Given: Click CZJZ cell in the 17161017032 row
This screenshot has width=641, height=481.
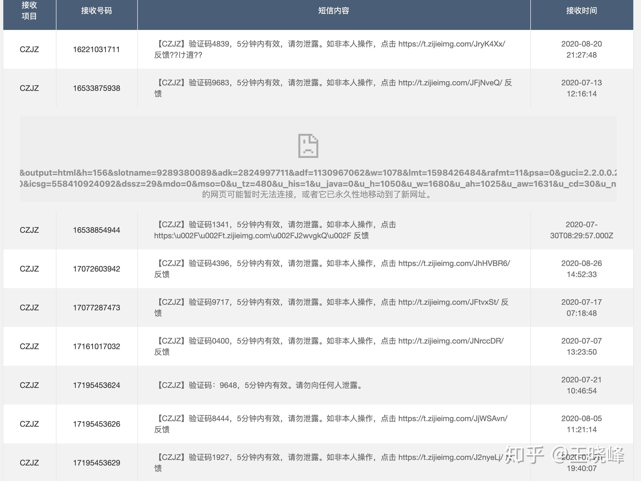Looking at the screenshot, I should pos(29,346).
